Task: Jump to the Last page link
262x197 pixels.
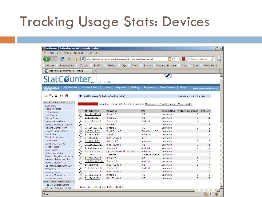Action: tap(110, 187)
